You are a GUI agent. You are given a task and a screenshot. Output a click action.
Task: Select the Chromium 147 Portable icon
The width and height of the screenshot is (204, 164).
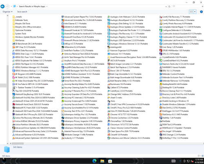pos(109,124)
